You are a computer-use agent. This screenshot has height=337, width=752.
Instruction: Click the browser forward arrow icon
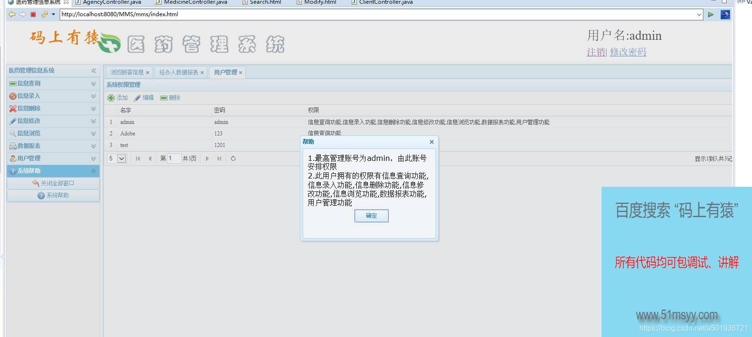[x=22, y=14]
